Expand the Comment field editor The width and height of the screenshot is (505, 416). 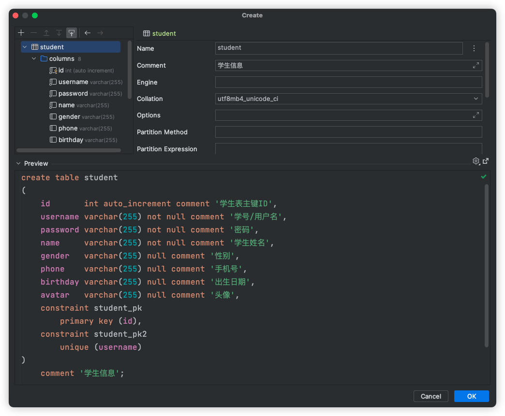pos(476,65)
